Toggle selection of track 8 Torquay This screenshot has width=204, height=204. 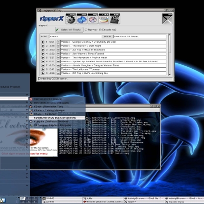[x=58, y=69]
